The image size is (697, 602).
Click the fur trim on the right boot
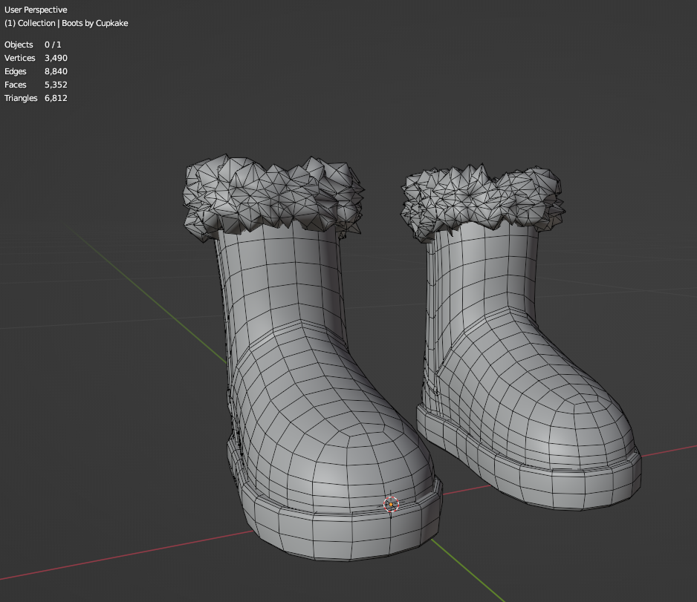[476, 197]
